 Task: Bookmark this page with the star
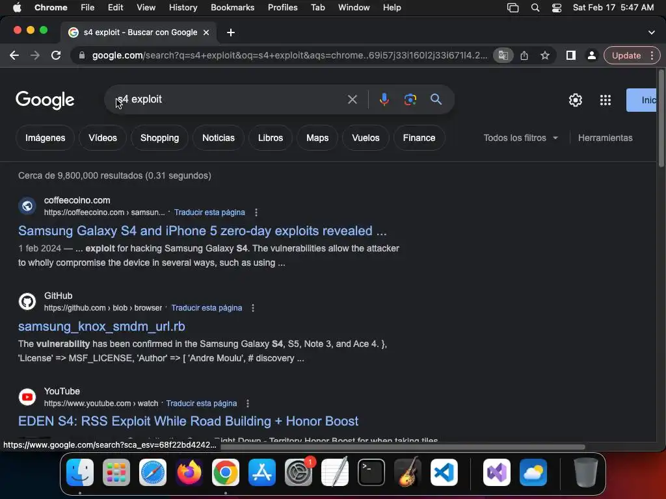[545, 55]
